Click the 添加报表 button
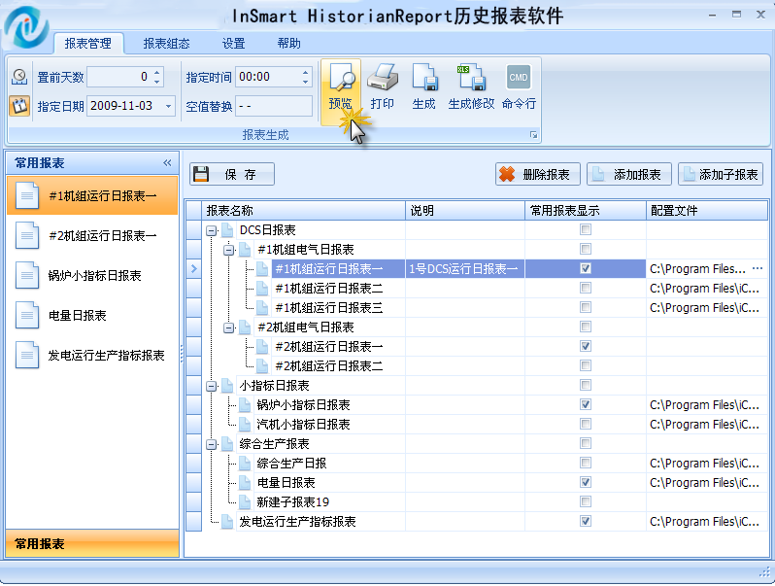The height and width of the screenshot is (586, 775). click(x=629, y=174)
